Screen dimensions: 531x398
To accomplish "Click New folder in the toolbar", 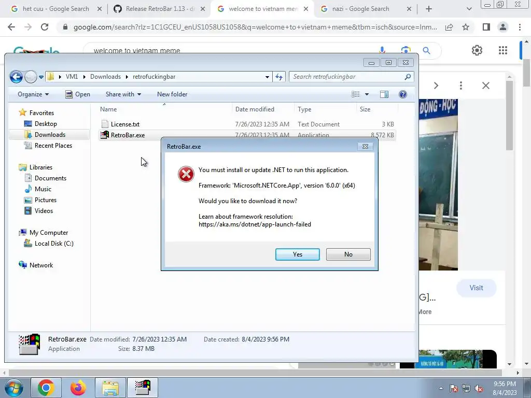I will [172, 94].
